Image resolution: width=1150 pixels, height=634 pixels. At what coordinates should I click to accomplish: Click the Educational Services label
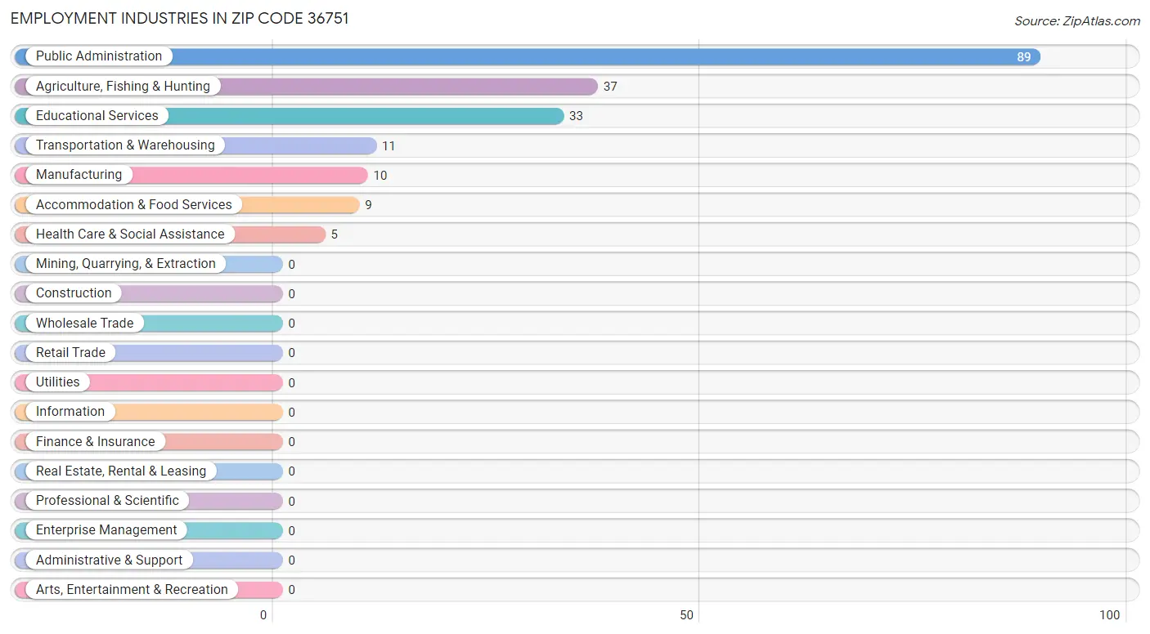pos(97,116)
